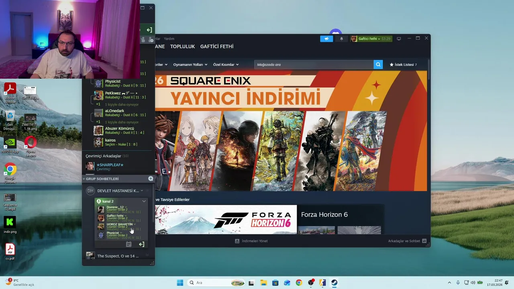Screen dimensions: 514x289
Task: Collapse kanal 2 voice channel chevron
Action: click(x=144, y=201)
